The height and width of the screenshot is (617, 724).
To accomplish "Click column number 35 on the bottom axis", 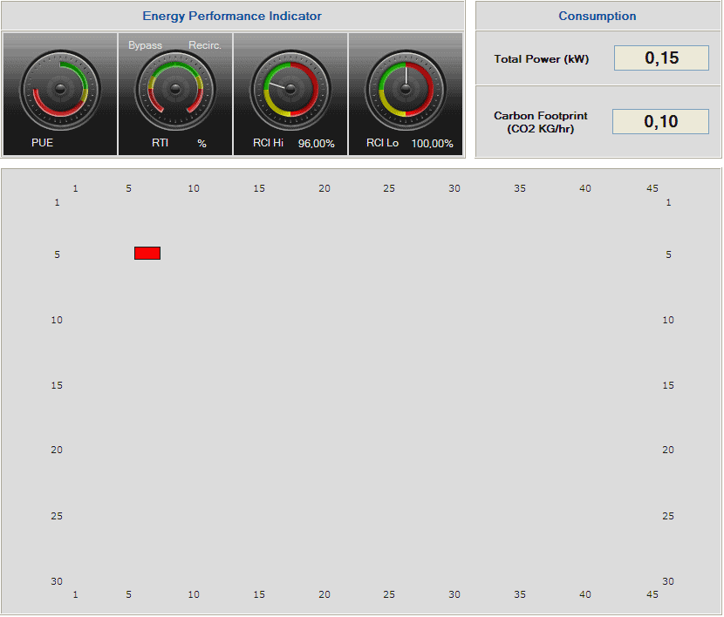I will [520, 594].
